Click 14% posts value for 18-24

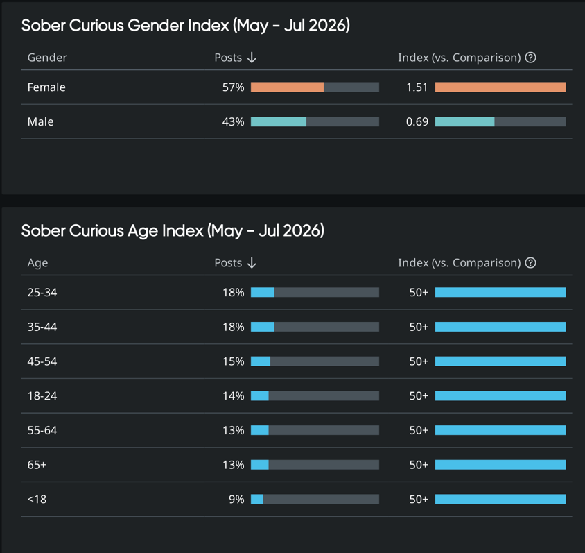coord(233,395)
